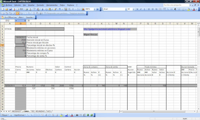Draw a rectangle from the Drawing toolbar

point(35,115)
